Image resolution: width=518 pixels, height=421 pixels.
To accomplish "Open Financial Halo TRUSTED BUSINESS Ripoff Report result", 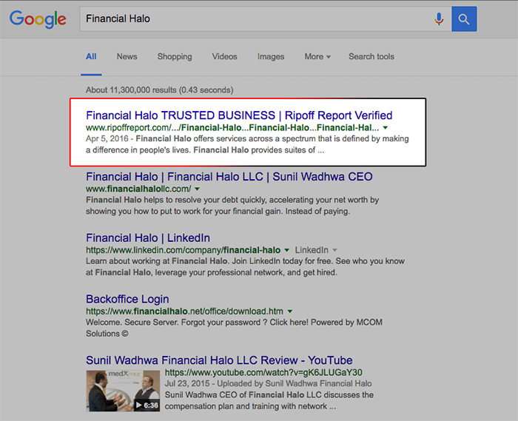I will pos(239,115).
